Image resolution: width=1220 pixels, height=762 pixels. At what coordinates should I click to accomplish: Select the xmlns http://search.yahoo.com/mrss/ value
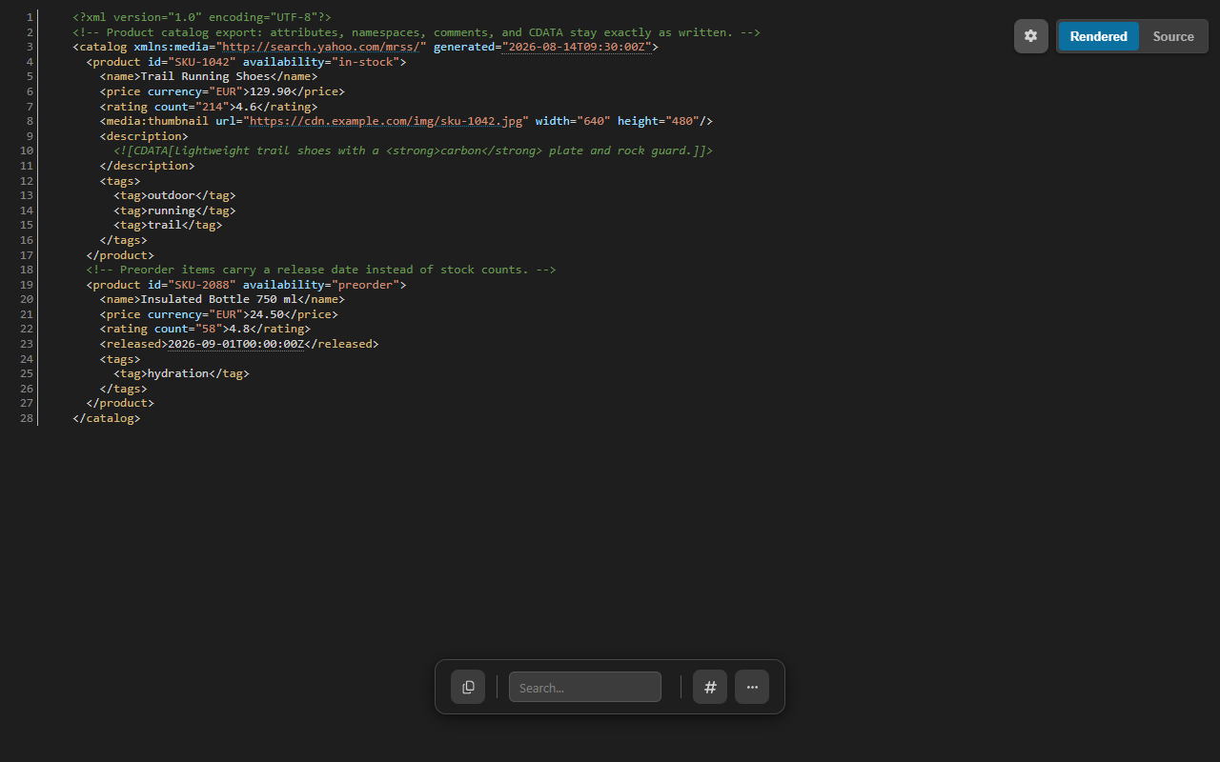(320, 47)
